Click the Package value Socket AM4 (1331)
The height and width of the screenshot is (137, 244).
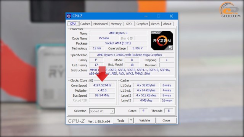[x=118, y=43]
